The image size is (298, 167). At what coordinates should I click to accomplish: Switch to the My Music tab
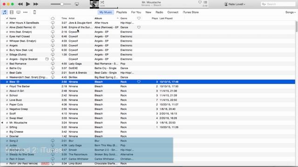click(x=106, y=13)
